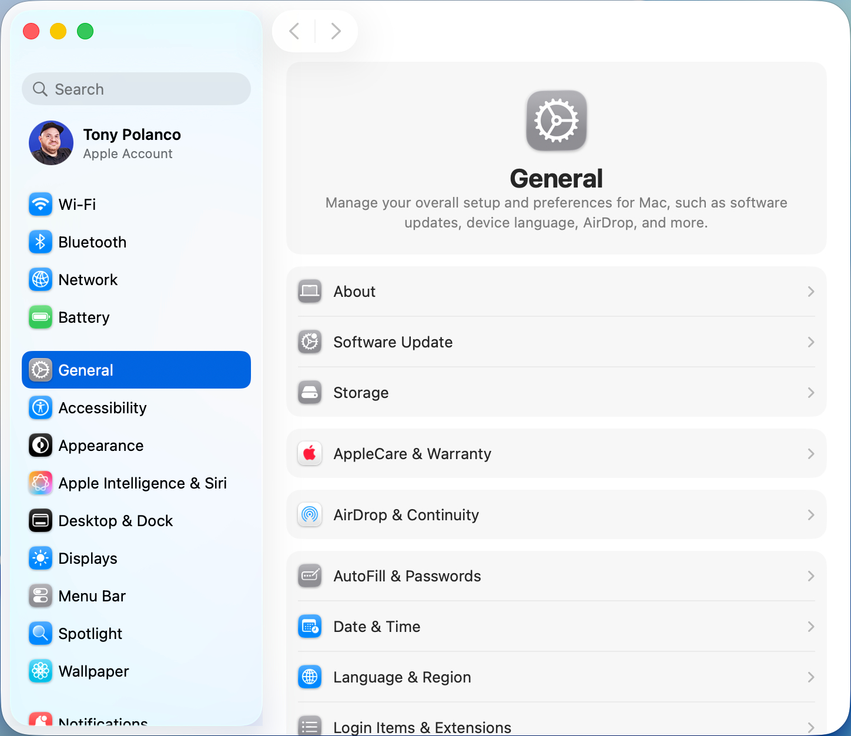Click the Network globe icon
851x736 pixels.
[41, 280]
